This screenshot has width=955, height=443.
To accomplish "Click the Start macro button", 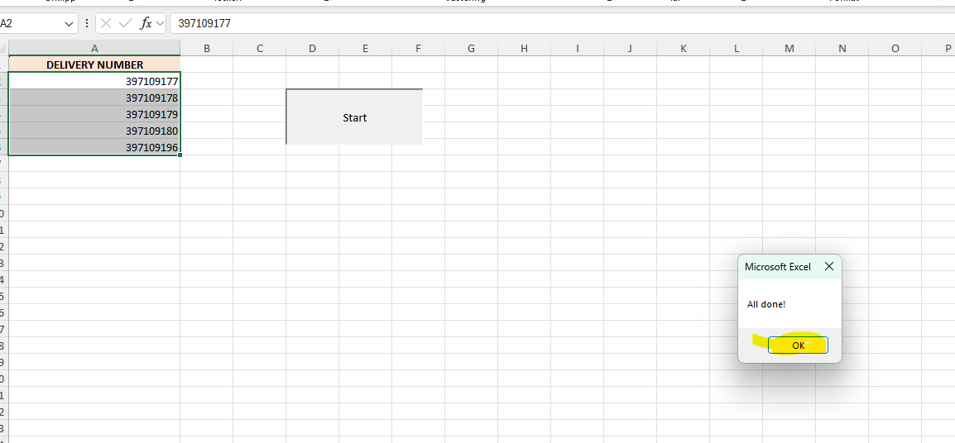I will click(x=354, y=117).
